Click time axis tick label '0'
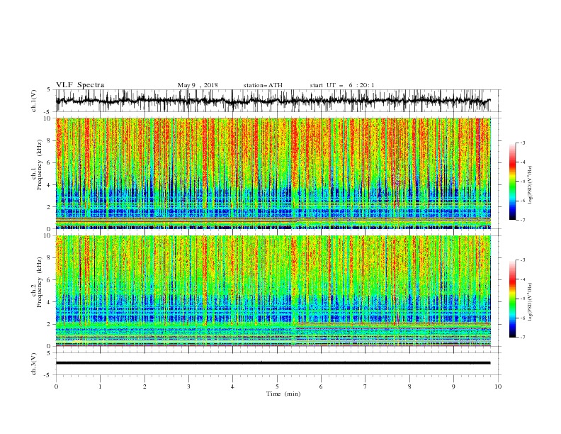 click(56, 386)
